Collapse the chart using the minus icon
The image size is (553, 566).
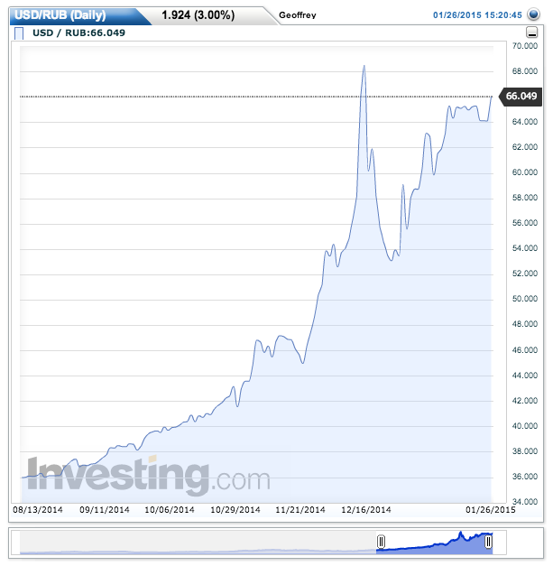click(x=531, y=32)
